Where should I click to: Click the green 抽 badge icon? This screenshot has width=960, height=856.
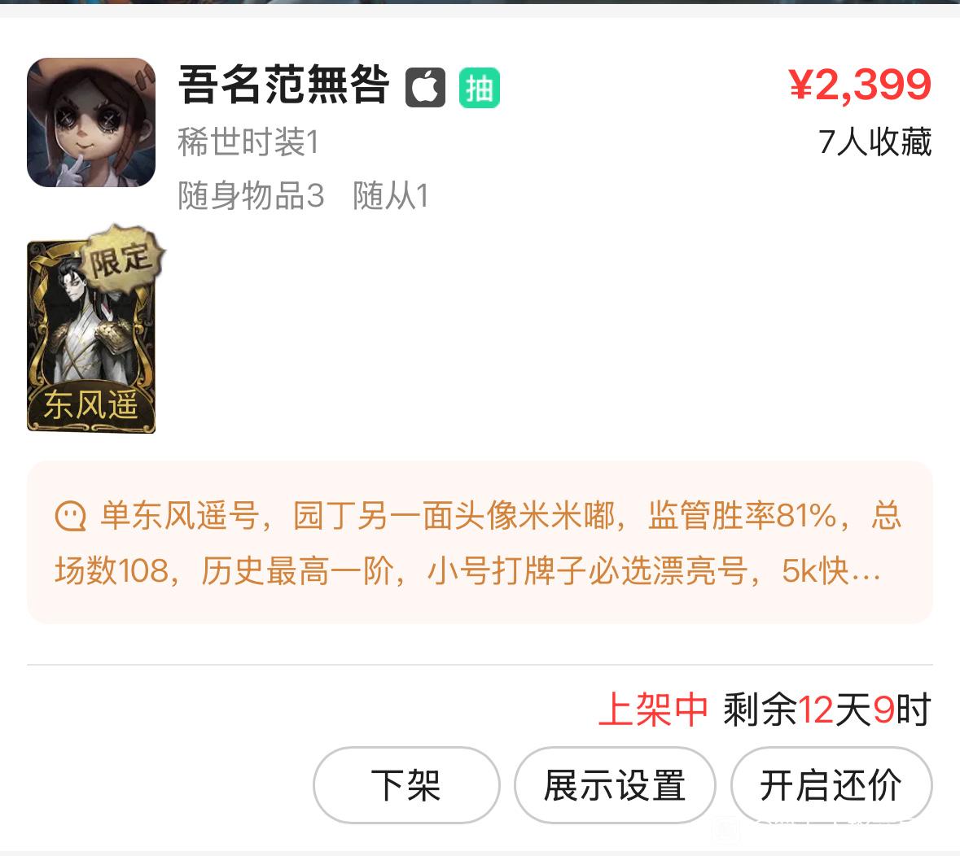(480, 88)
